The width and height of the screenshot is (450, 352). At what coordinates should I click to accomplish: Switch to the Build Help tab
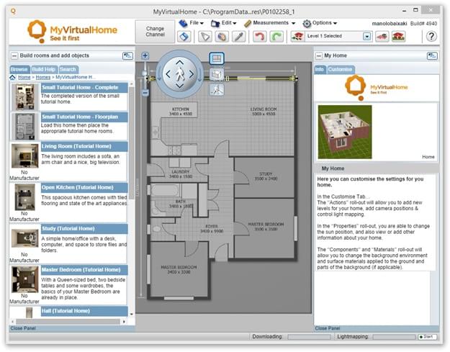tap(44, 69)
